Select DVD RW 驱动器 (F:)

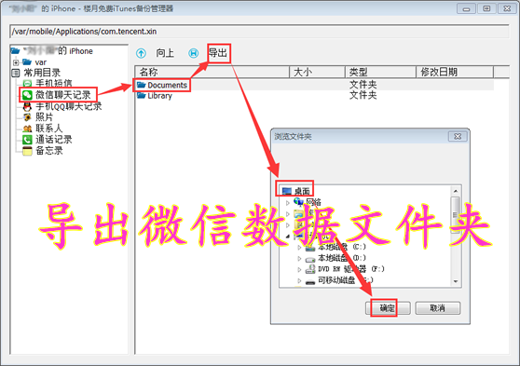pyautogui.click(x=351, y=269)
